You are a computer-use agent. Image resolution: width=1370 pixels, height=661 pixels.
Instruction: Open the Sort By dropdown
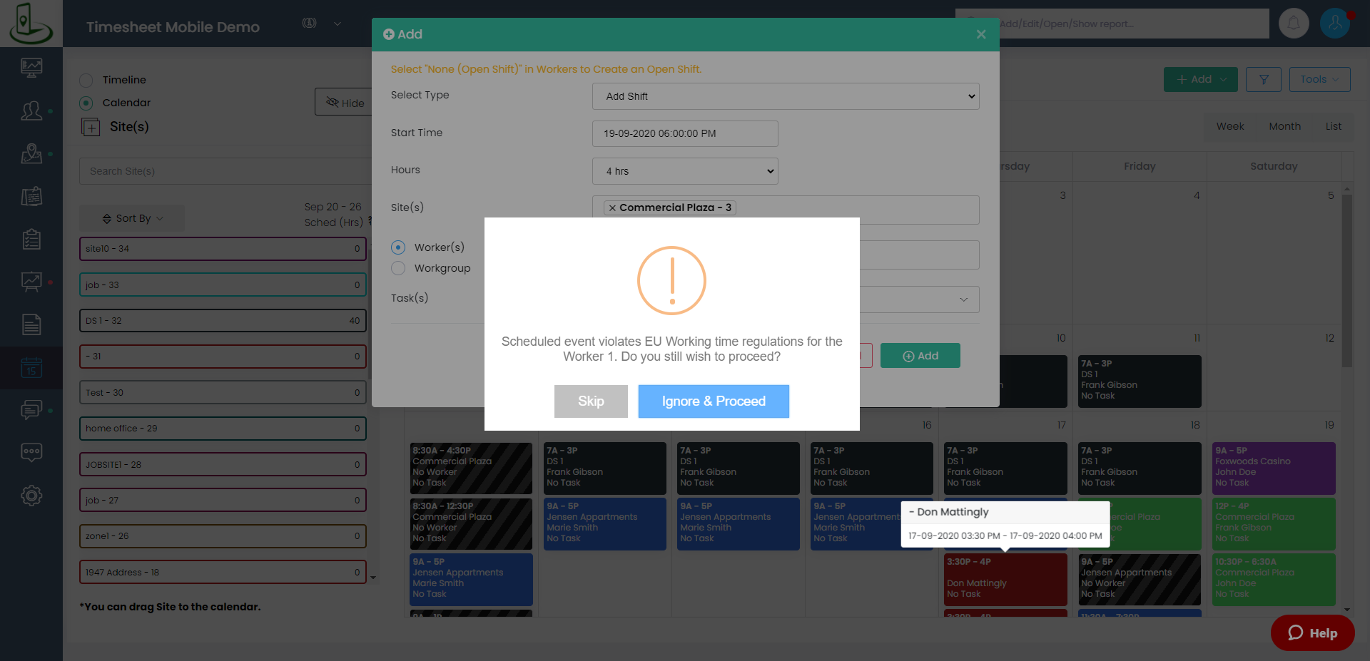coord(132,218)
